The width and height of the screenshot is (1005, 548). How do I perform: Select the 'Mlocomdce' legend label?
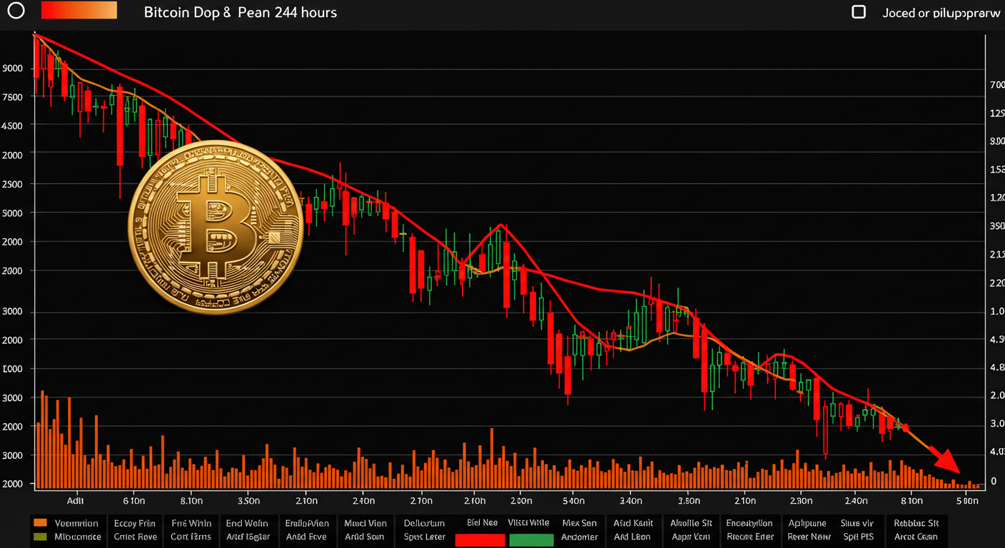(79, 537)
